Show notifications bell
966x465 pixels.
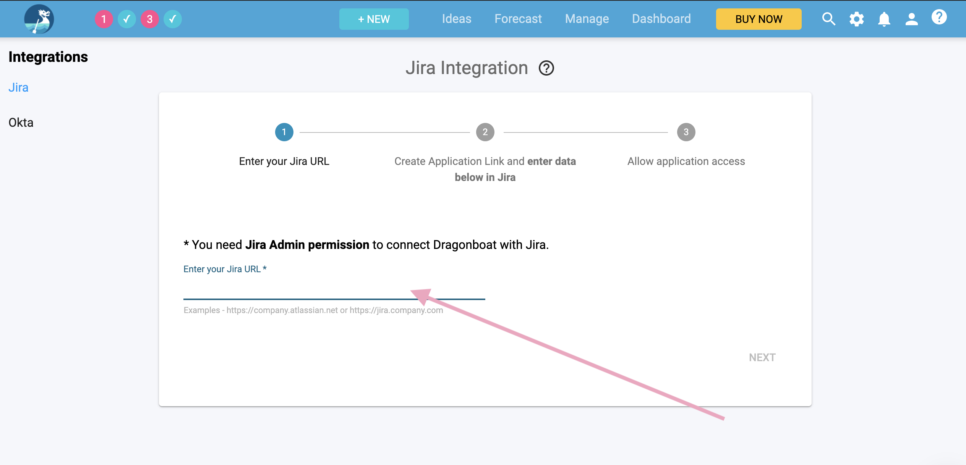click(884, 19)
